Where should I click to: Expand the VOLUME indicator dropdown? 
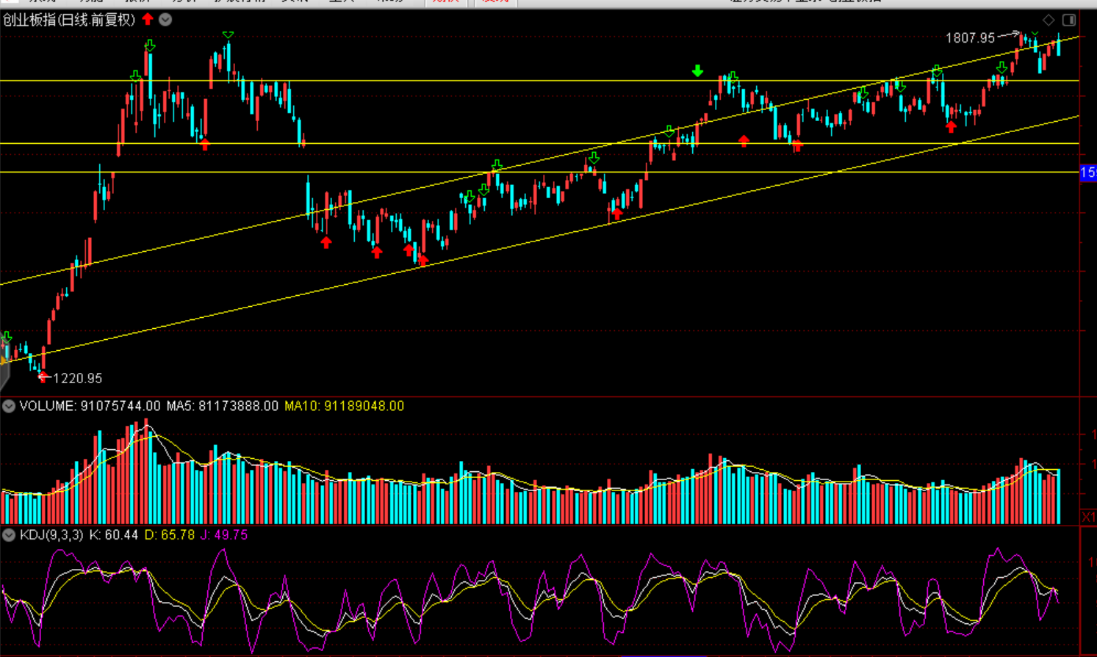[x=9, y=406]
